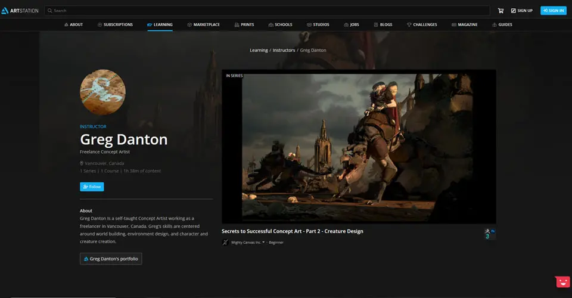Select the Learning tab
Viewport: 572px width, 298px height.
tap(160, 24)
